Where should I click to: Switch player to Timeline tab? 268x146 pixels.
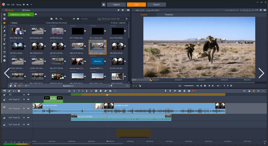(169, 15)
